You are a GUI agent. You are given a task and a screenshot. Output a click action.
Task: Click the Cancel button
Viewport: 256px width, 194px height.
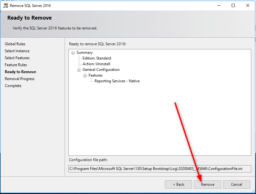pyautogui.click(x=236, y=184)
